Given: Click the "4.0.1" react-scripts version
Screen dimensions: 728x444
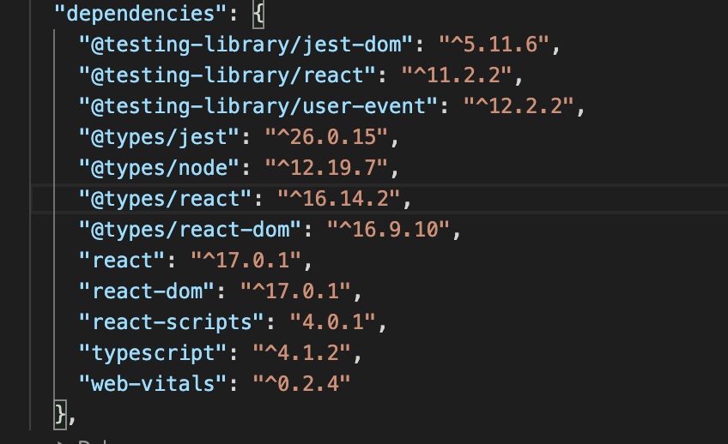Looking at the screenshot, I should click(x=327, y=323).
